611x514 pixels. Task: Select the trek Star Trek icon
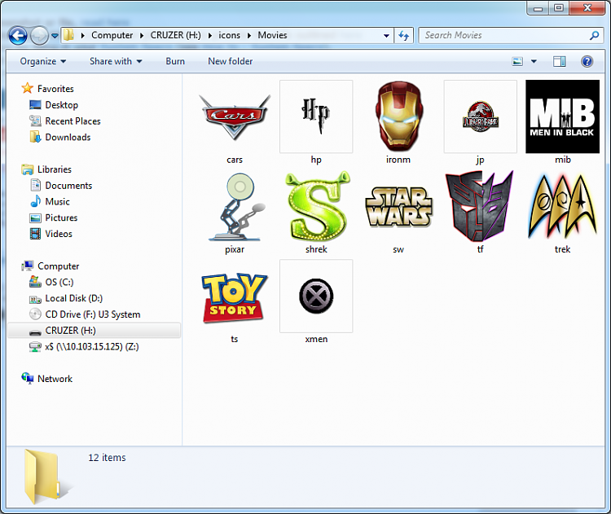[562, 207]
